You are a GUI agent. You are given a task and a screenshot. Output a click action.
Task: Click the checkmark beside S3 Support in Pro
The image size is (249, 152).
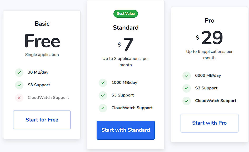click(x=187, y=88)
